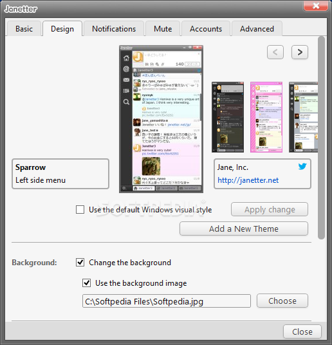This screenshot has height=345, width=332.
Task: Close the Janetter window with red X
Action: [316, 6]
